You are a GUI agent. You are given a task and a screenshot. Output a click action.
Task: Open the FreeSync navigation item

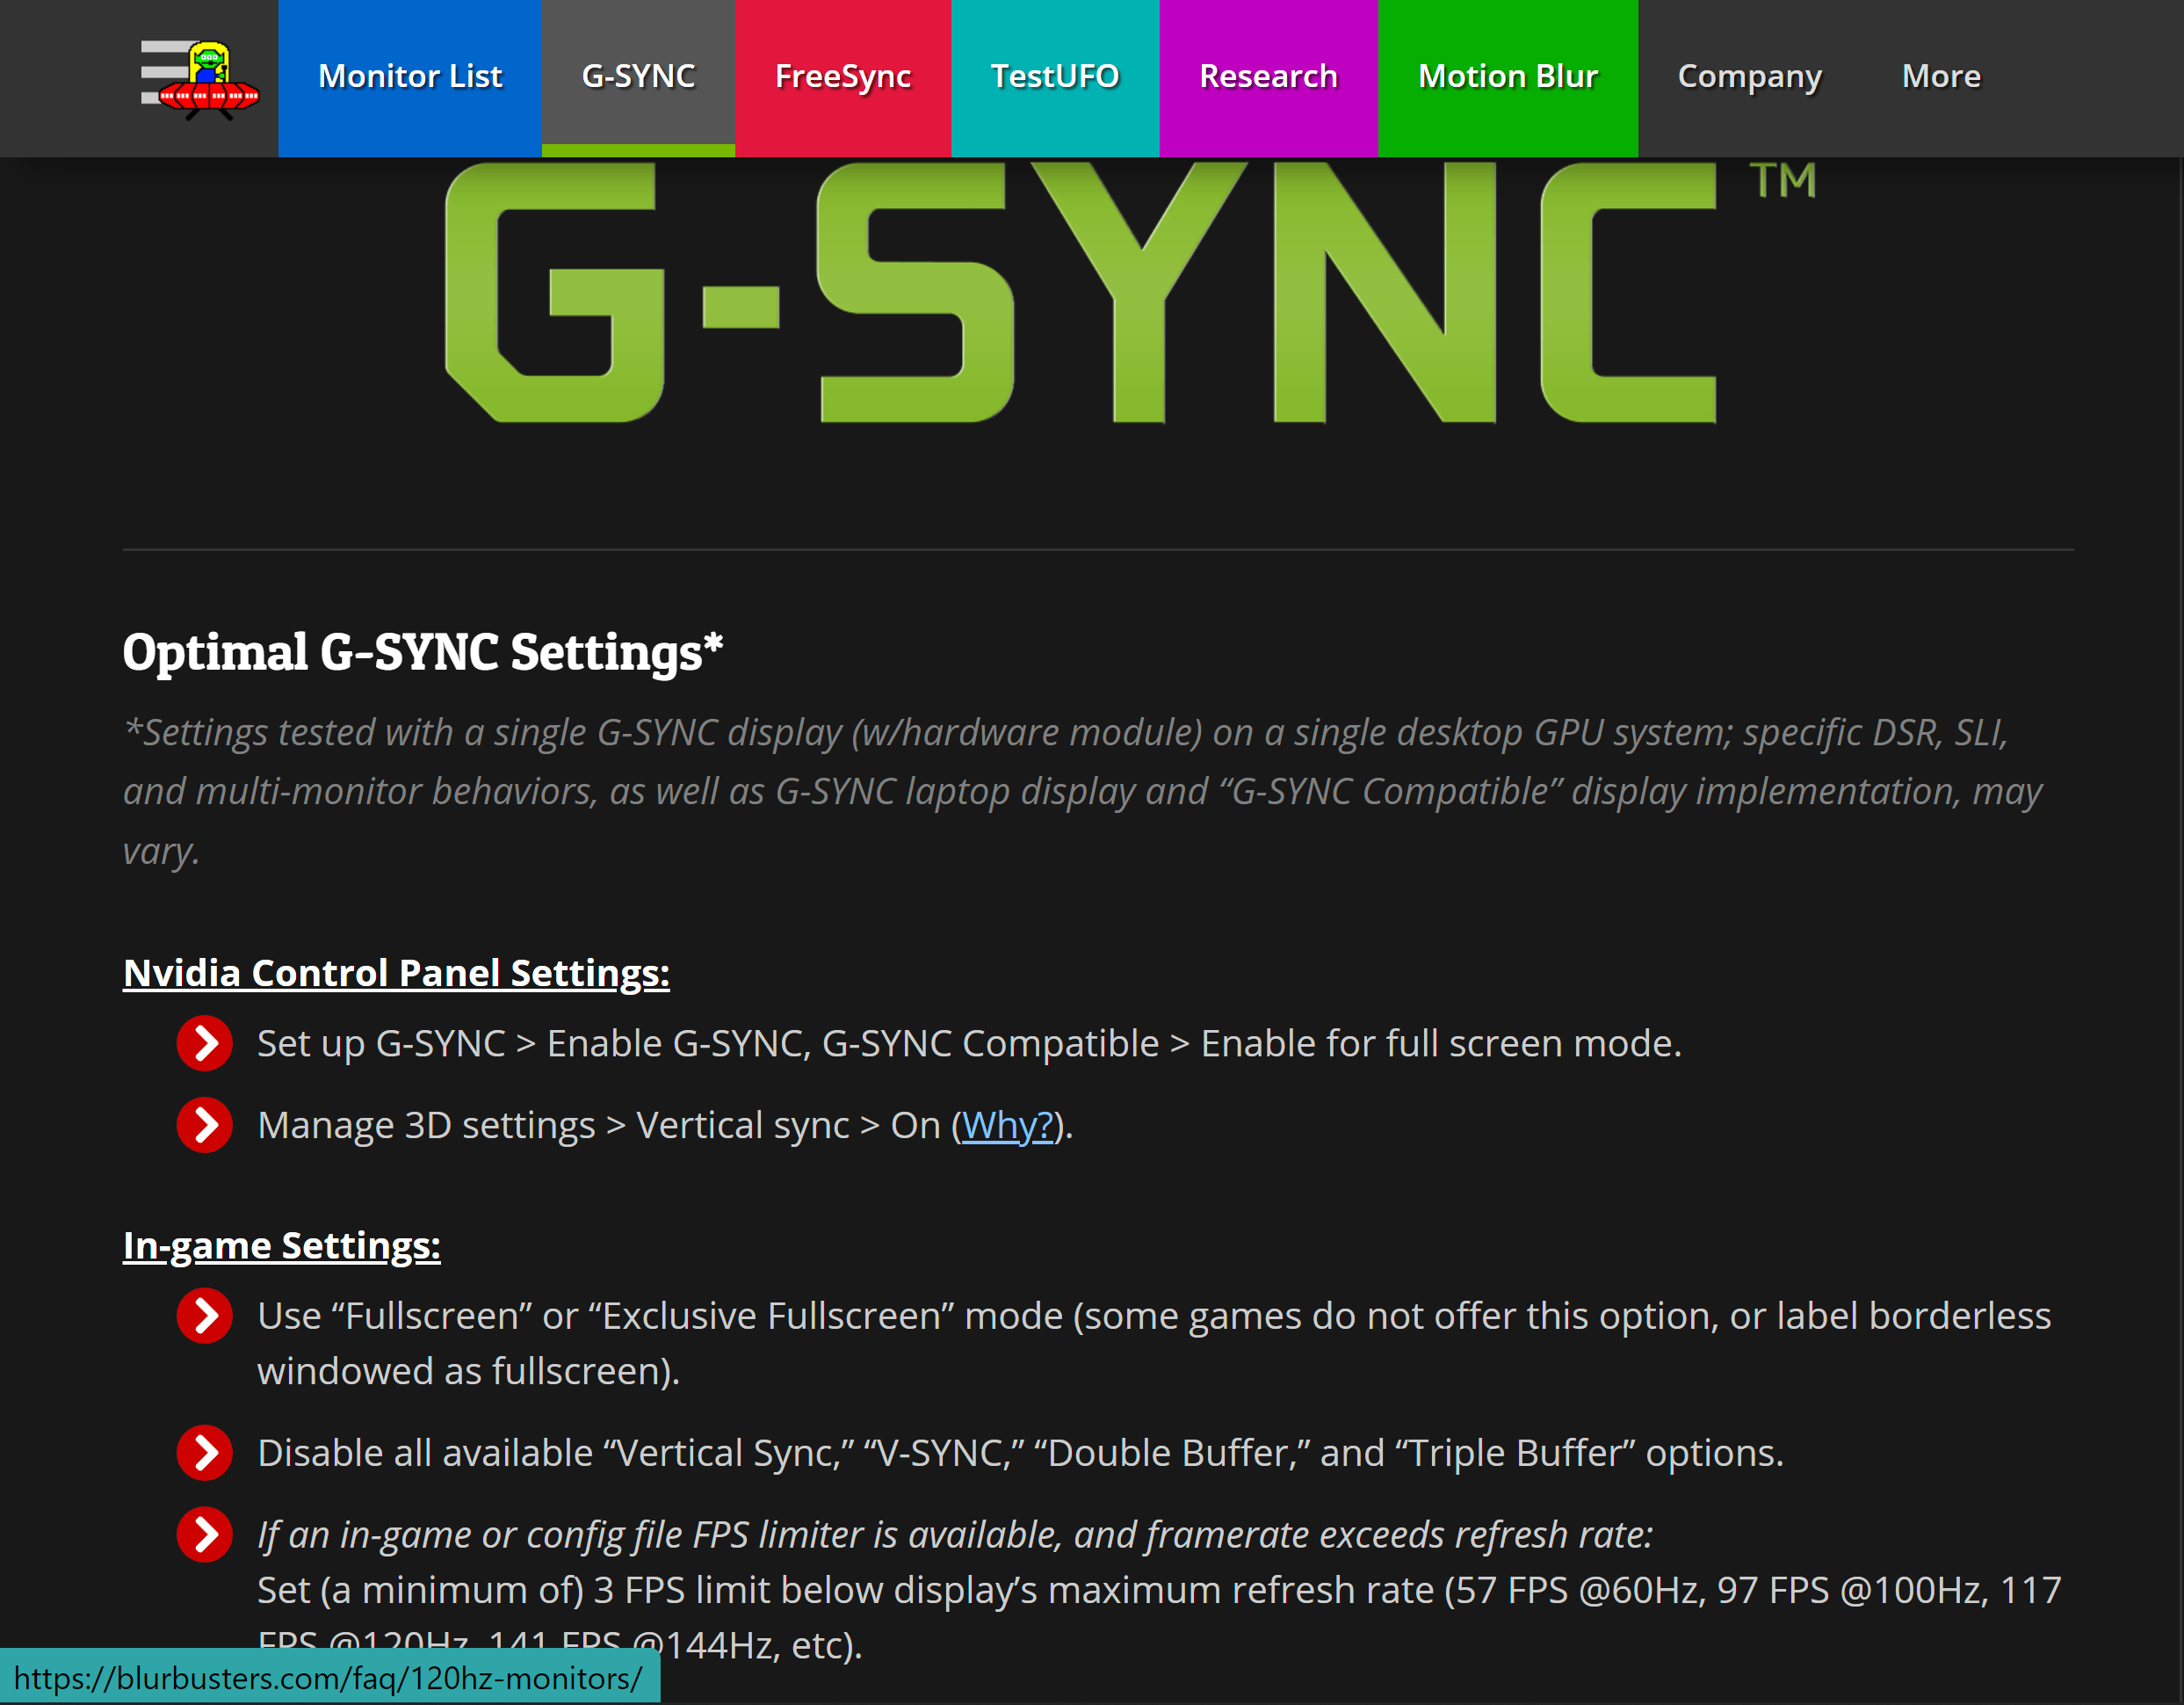[x=843, y=77]
